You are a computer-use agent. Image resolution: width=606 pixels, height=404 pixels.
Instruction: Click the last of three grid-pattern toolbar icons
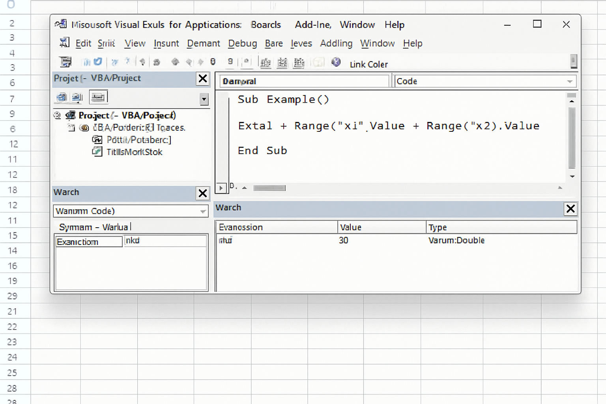[299, 62]
